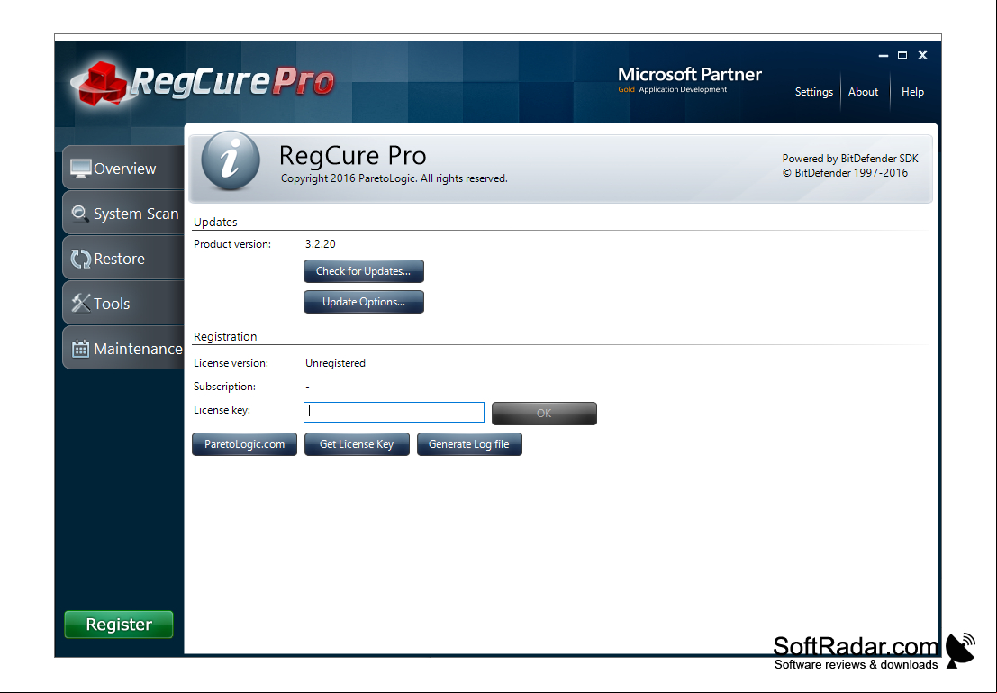The image size is (997, 693).
Task: Click the System Scan magnifier icon
Action: (80, 214)
